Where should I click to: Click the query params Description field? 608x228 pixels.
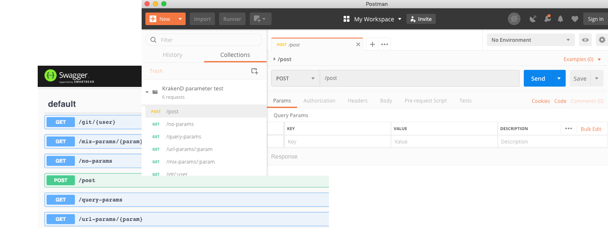tap(552, 142)
